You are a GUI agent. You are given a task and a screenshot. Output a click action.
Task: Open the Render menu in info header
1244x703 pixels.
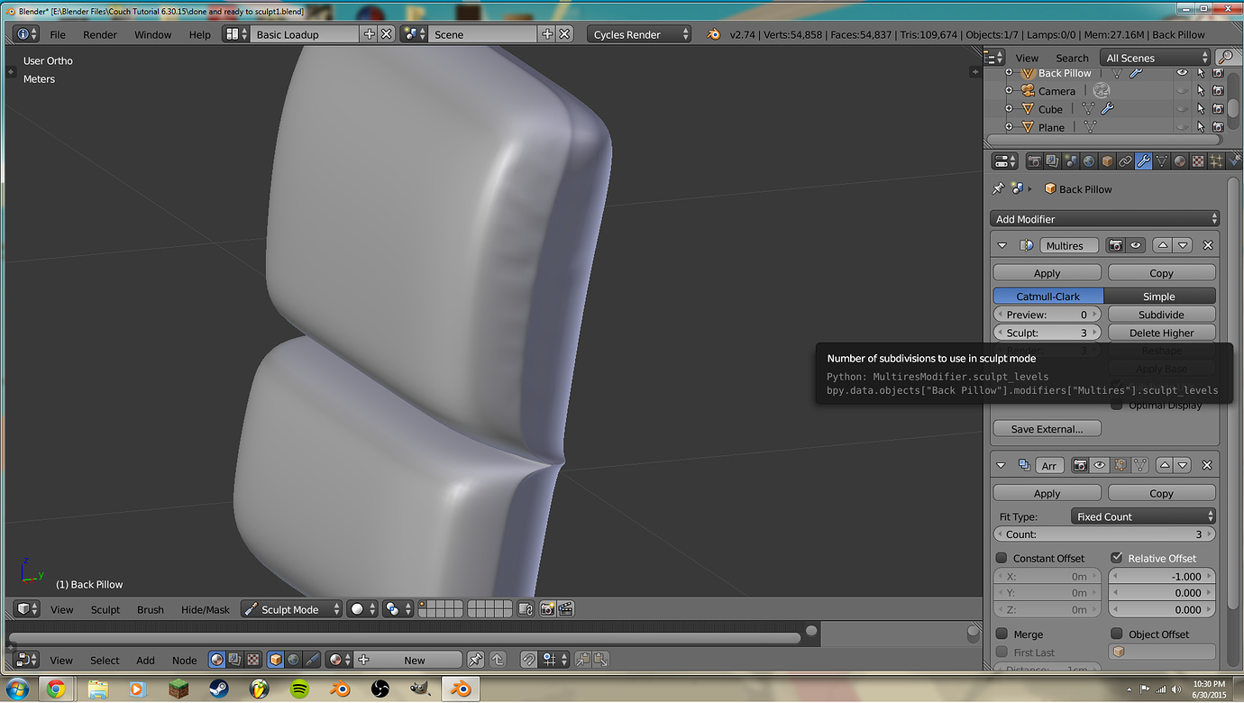(x=100, y=34)
